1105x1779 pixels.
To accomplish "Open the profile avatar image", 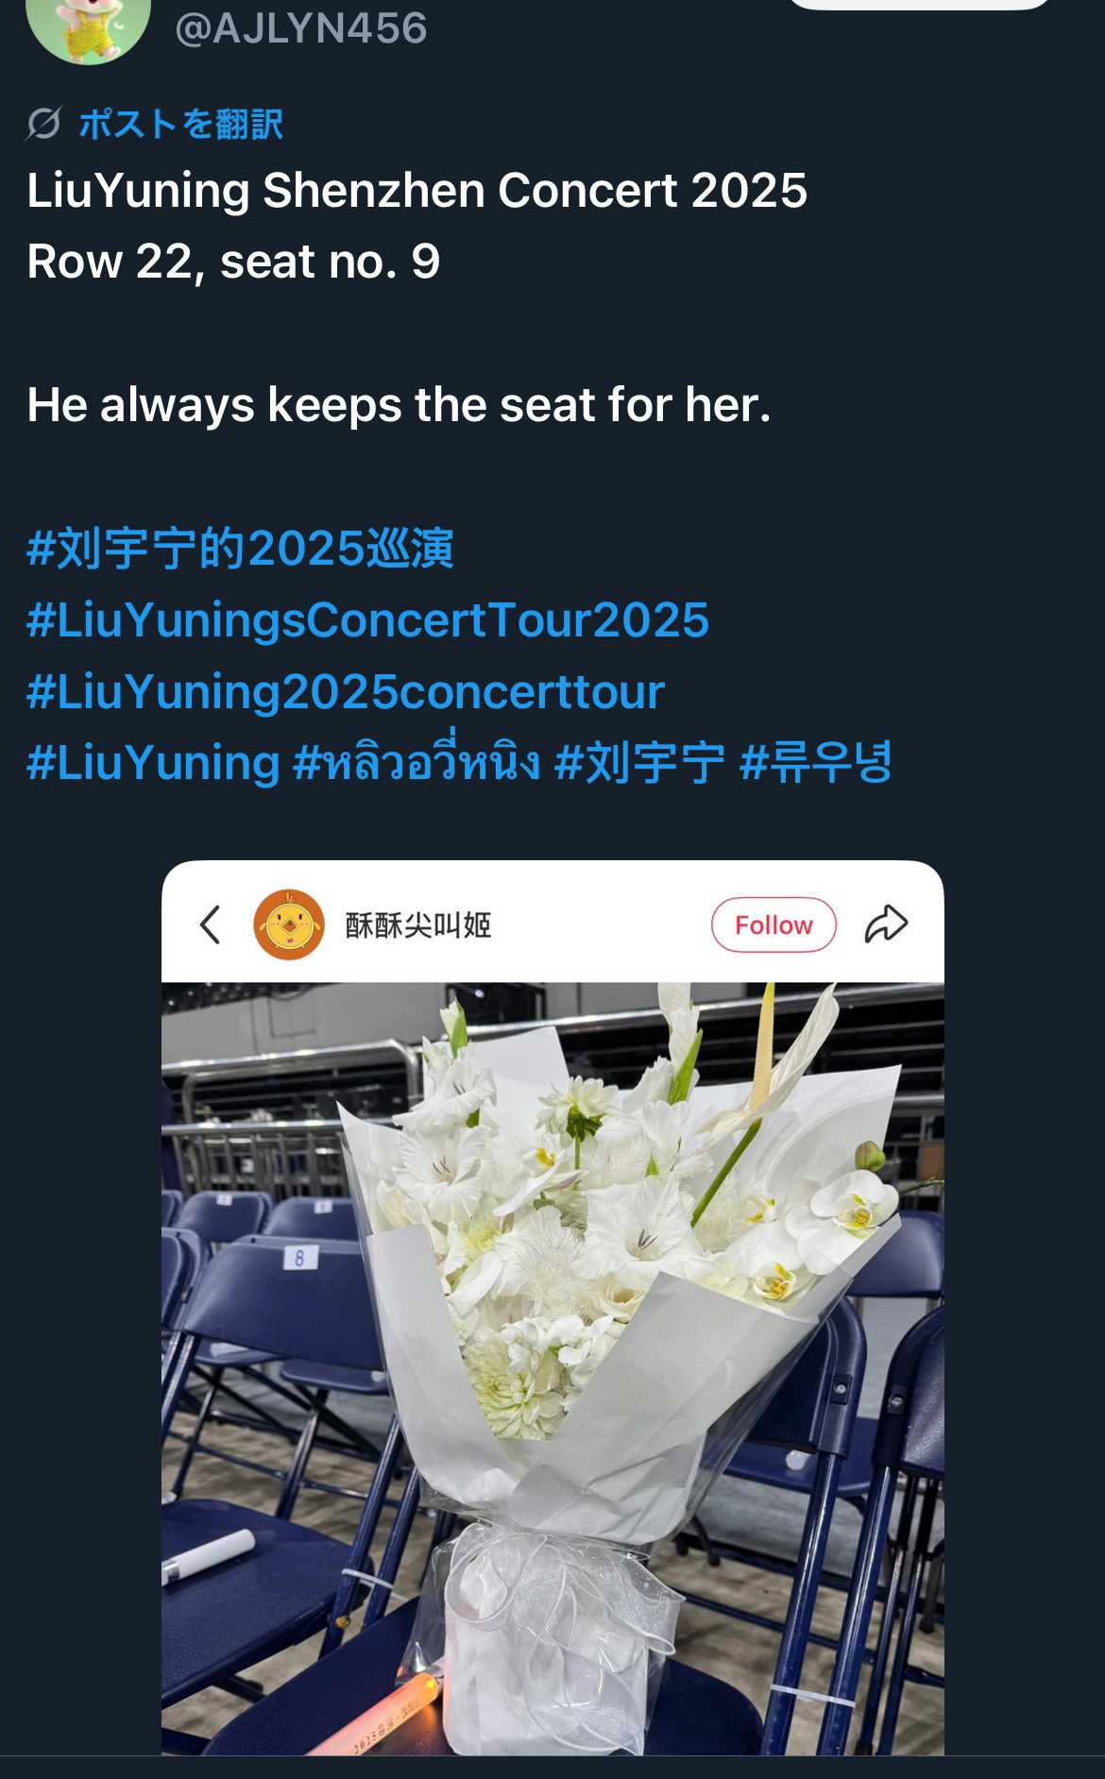I will pos(88,26).
